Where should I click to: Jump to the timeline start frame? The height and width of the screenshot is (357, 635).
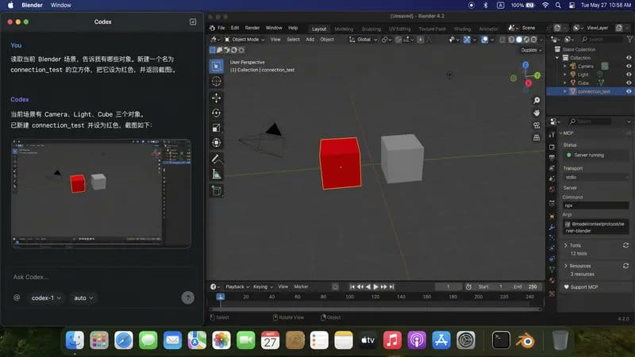(352, 286)
